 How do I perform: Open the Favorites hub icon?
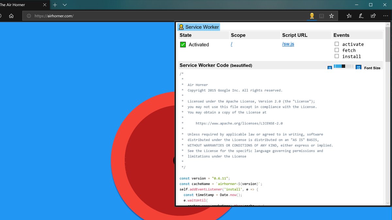pos(349,16)
